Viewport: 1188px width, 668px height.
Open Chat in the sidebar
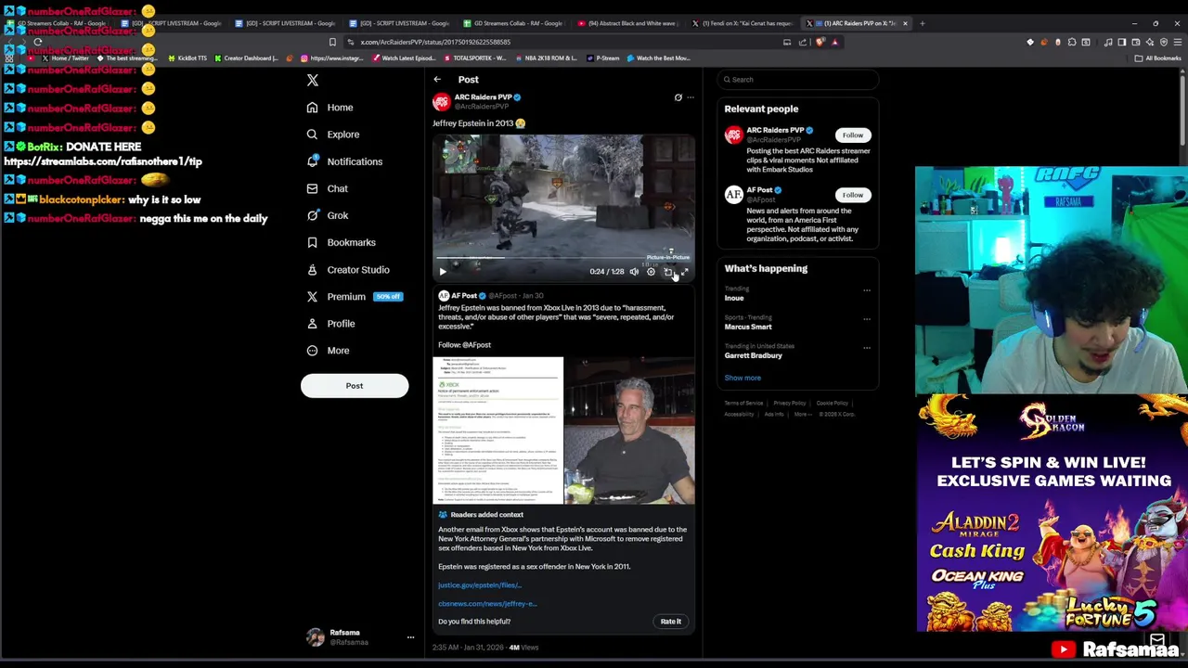tap(327, 188)
